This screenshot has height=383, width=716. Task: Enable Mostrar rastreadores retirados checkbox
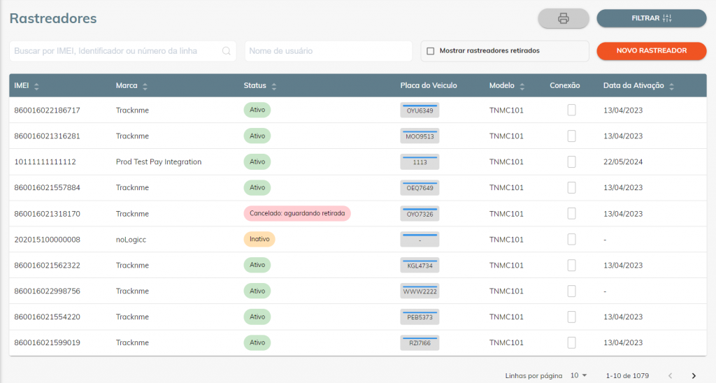(430, 51)
